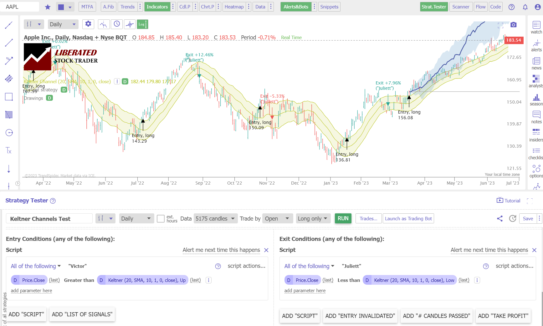This screenshot has width=543, height=326.
Task: Open the notes panel in the right sidebar
Action: [x=536, y=118]
